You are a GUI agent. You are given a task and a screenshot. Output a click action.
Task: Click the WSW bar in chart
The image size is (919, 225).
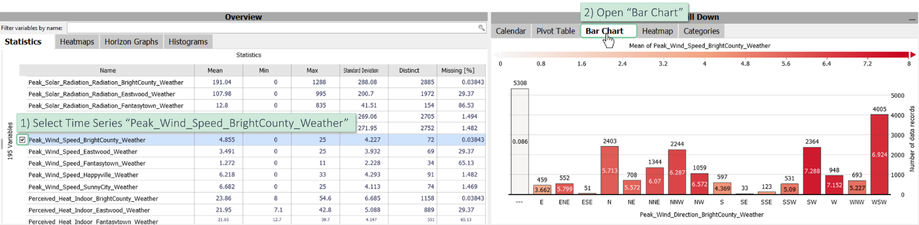point(879,155)
